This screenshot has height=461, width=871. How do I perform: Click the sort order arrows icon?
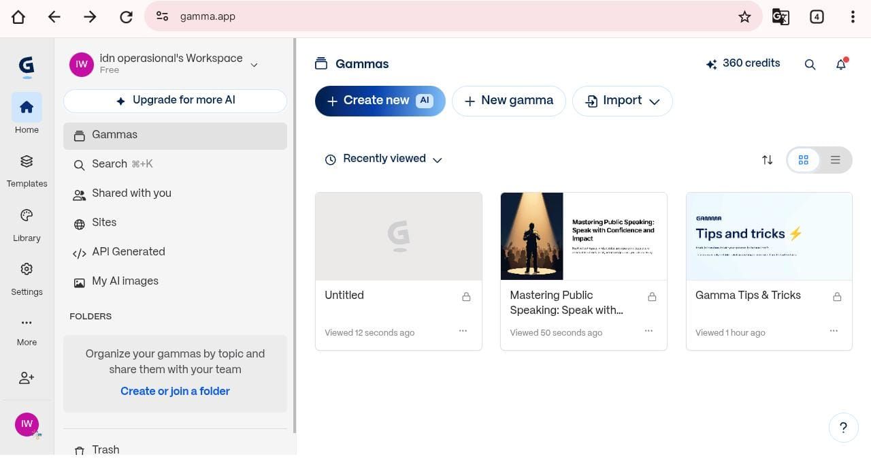tap(767, 160)
